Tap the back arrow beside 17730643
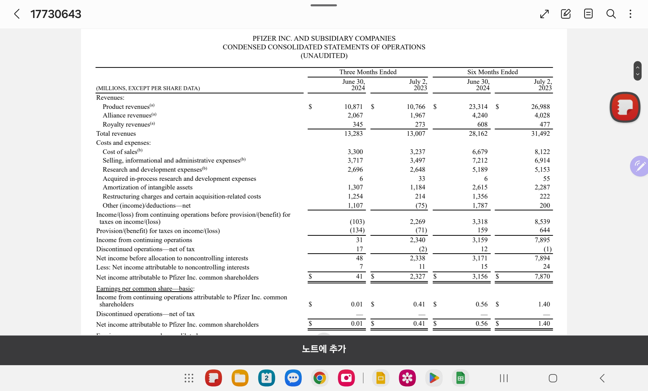 coord(17,14)
